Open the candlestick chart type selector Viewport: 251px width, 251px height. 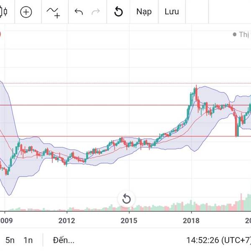pyautogui.click(x=4, y=12)
